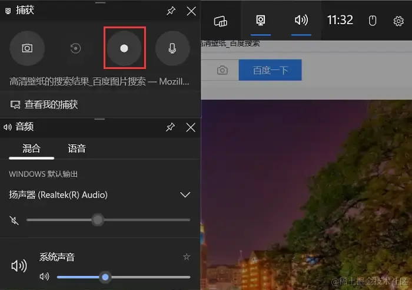The width and height of the screenshot is (412, 290).
Task: Click the WINDOWS 默认输出 label
Action: click(x=44, y=174)
